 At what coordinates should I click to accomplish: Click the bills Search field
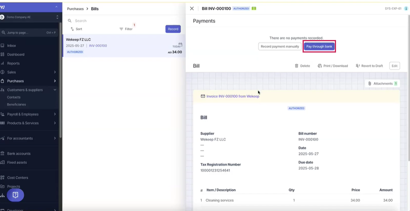(x=118, y=21)
